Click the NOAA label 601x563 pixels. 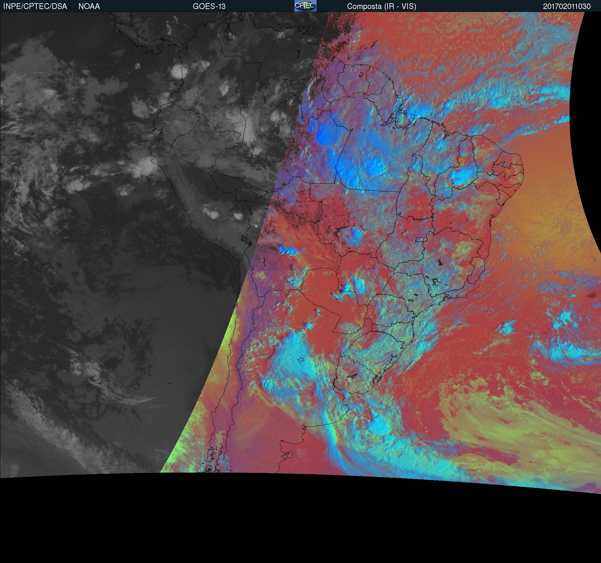(x=89, y=6)
